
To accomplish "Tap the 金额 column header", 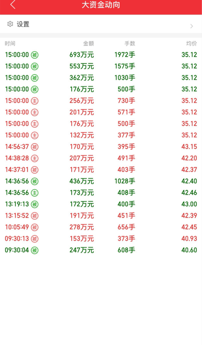I will (88, 43).
